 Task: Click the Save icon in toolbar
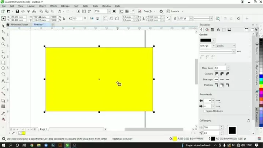click(17, 11)
